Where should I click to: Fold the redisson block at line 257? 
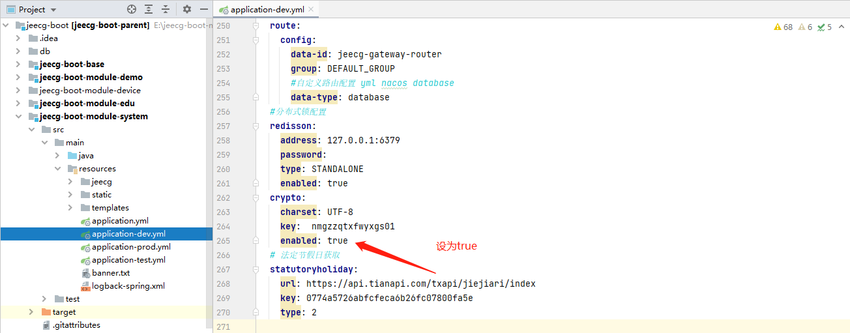256,126
